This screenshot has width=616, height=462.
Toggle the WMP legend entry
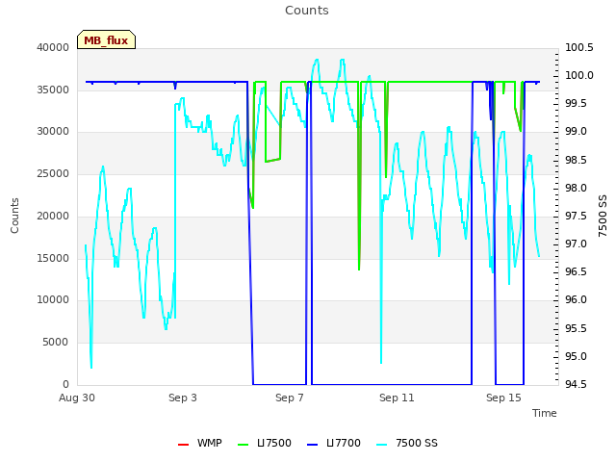coord(200,443)
